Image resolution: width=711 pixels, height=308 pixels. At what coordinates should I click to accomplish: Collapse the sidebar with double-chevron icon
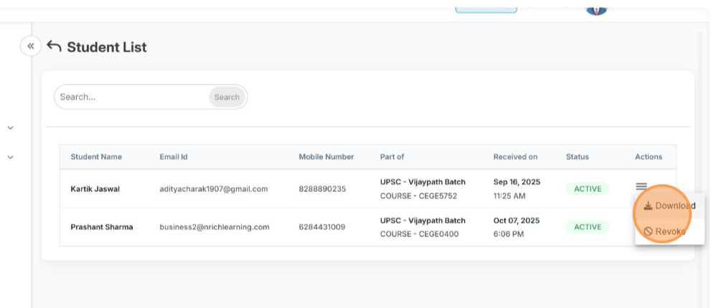[30, 47]
